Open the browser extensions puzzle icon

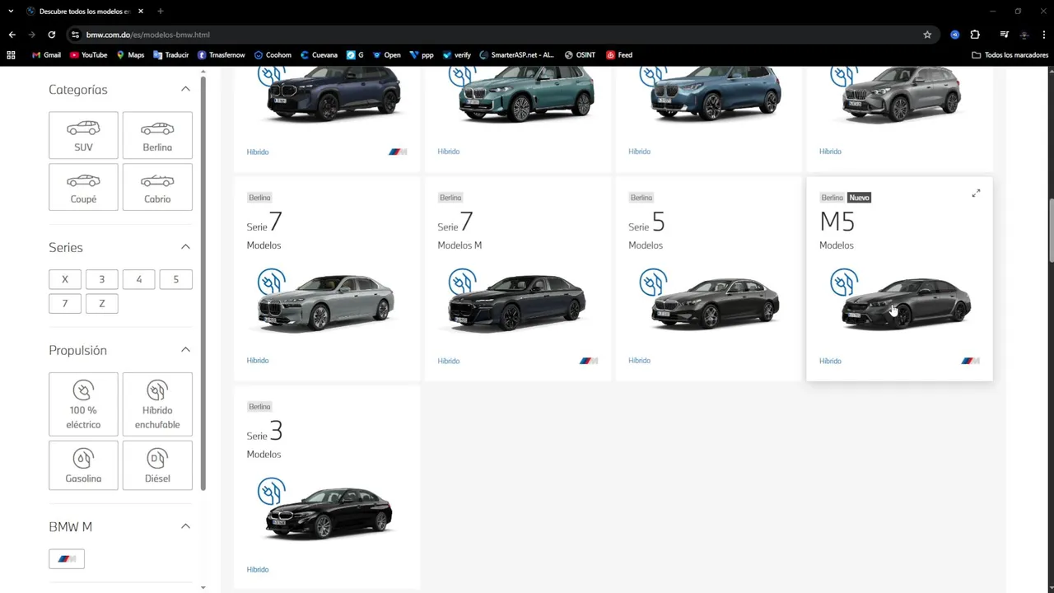(x=975, y=35)
